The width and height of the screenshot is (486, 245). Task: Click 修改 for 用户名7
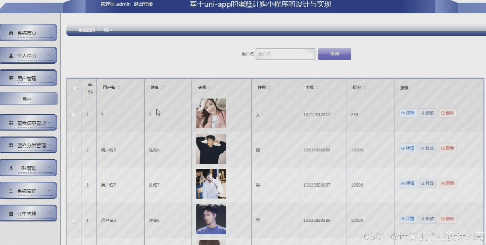428,183
